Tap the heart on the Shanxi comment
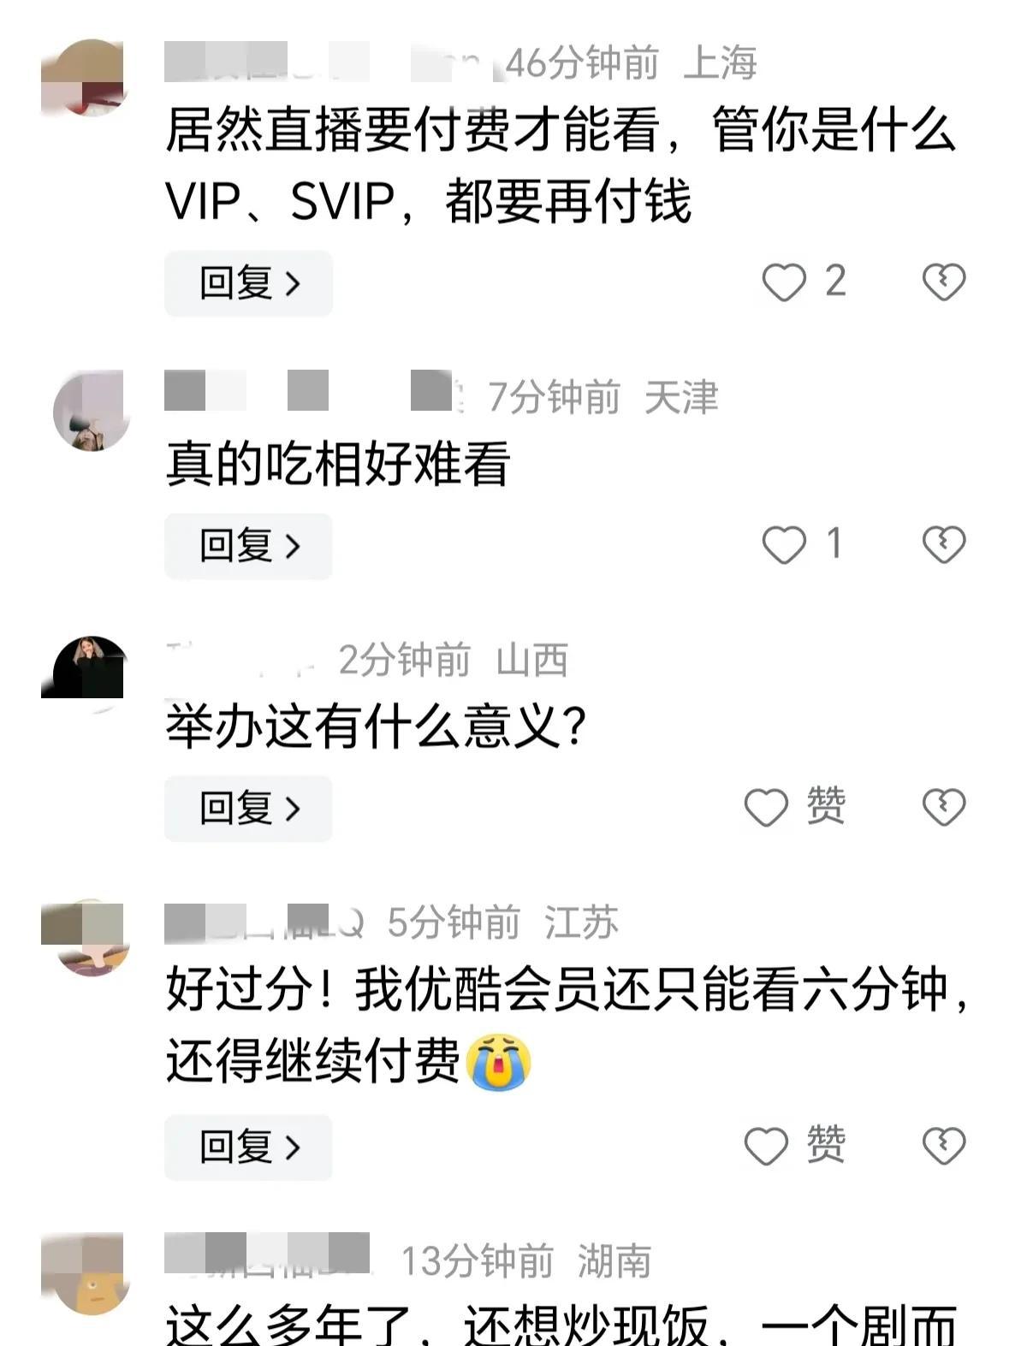Image resolution: width=1027 pixels, height=1346 pixels. [766, 807]
